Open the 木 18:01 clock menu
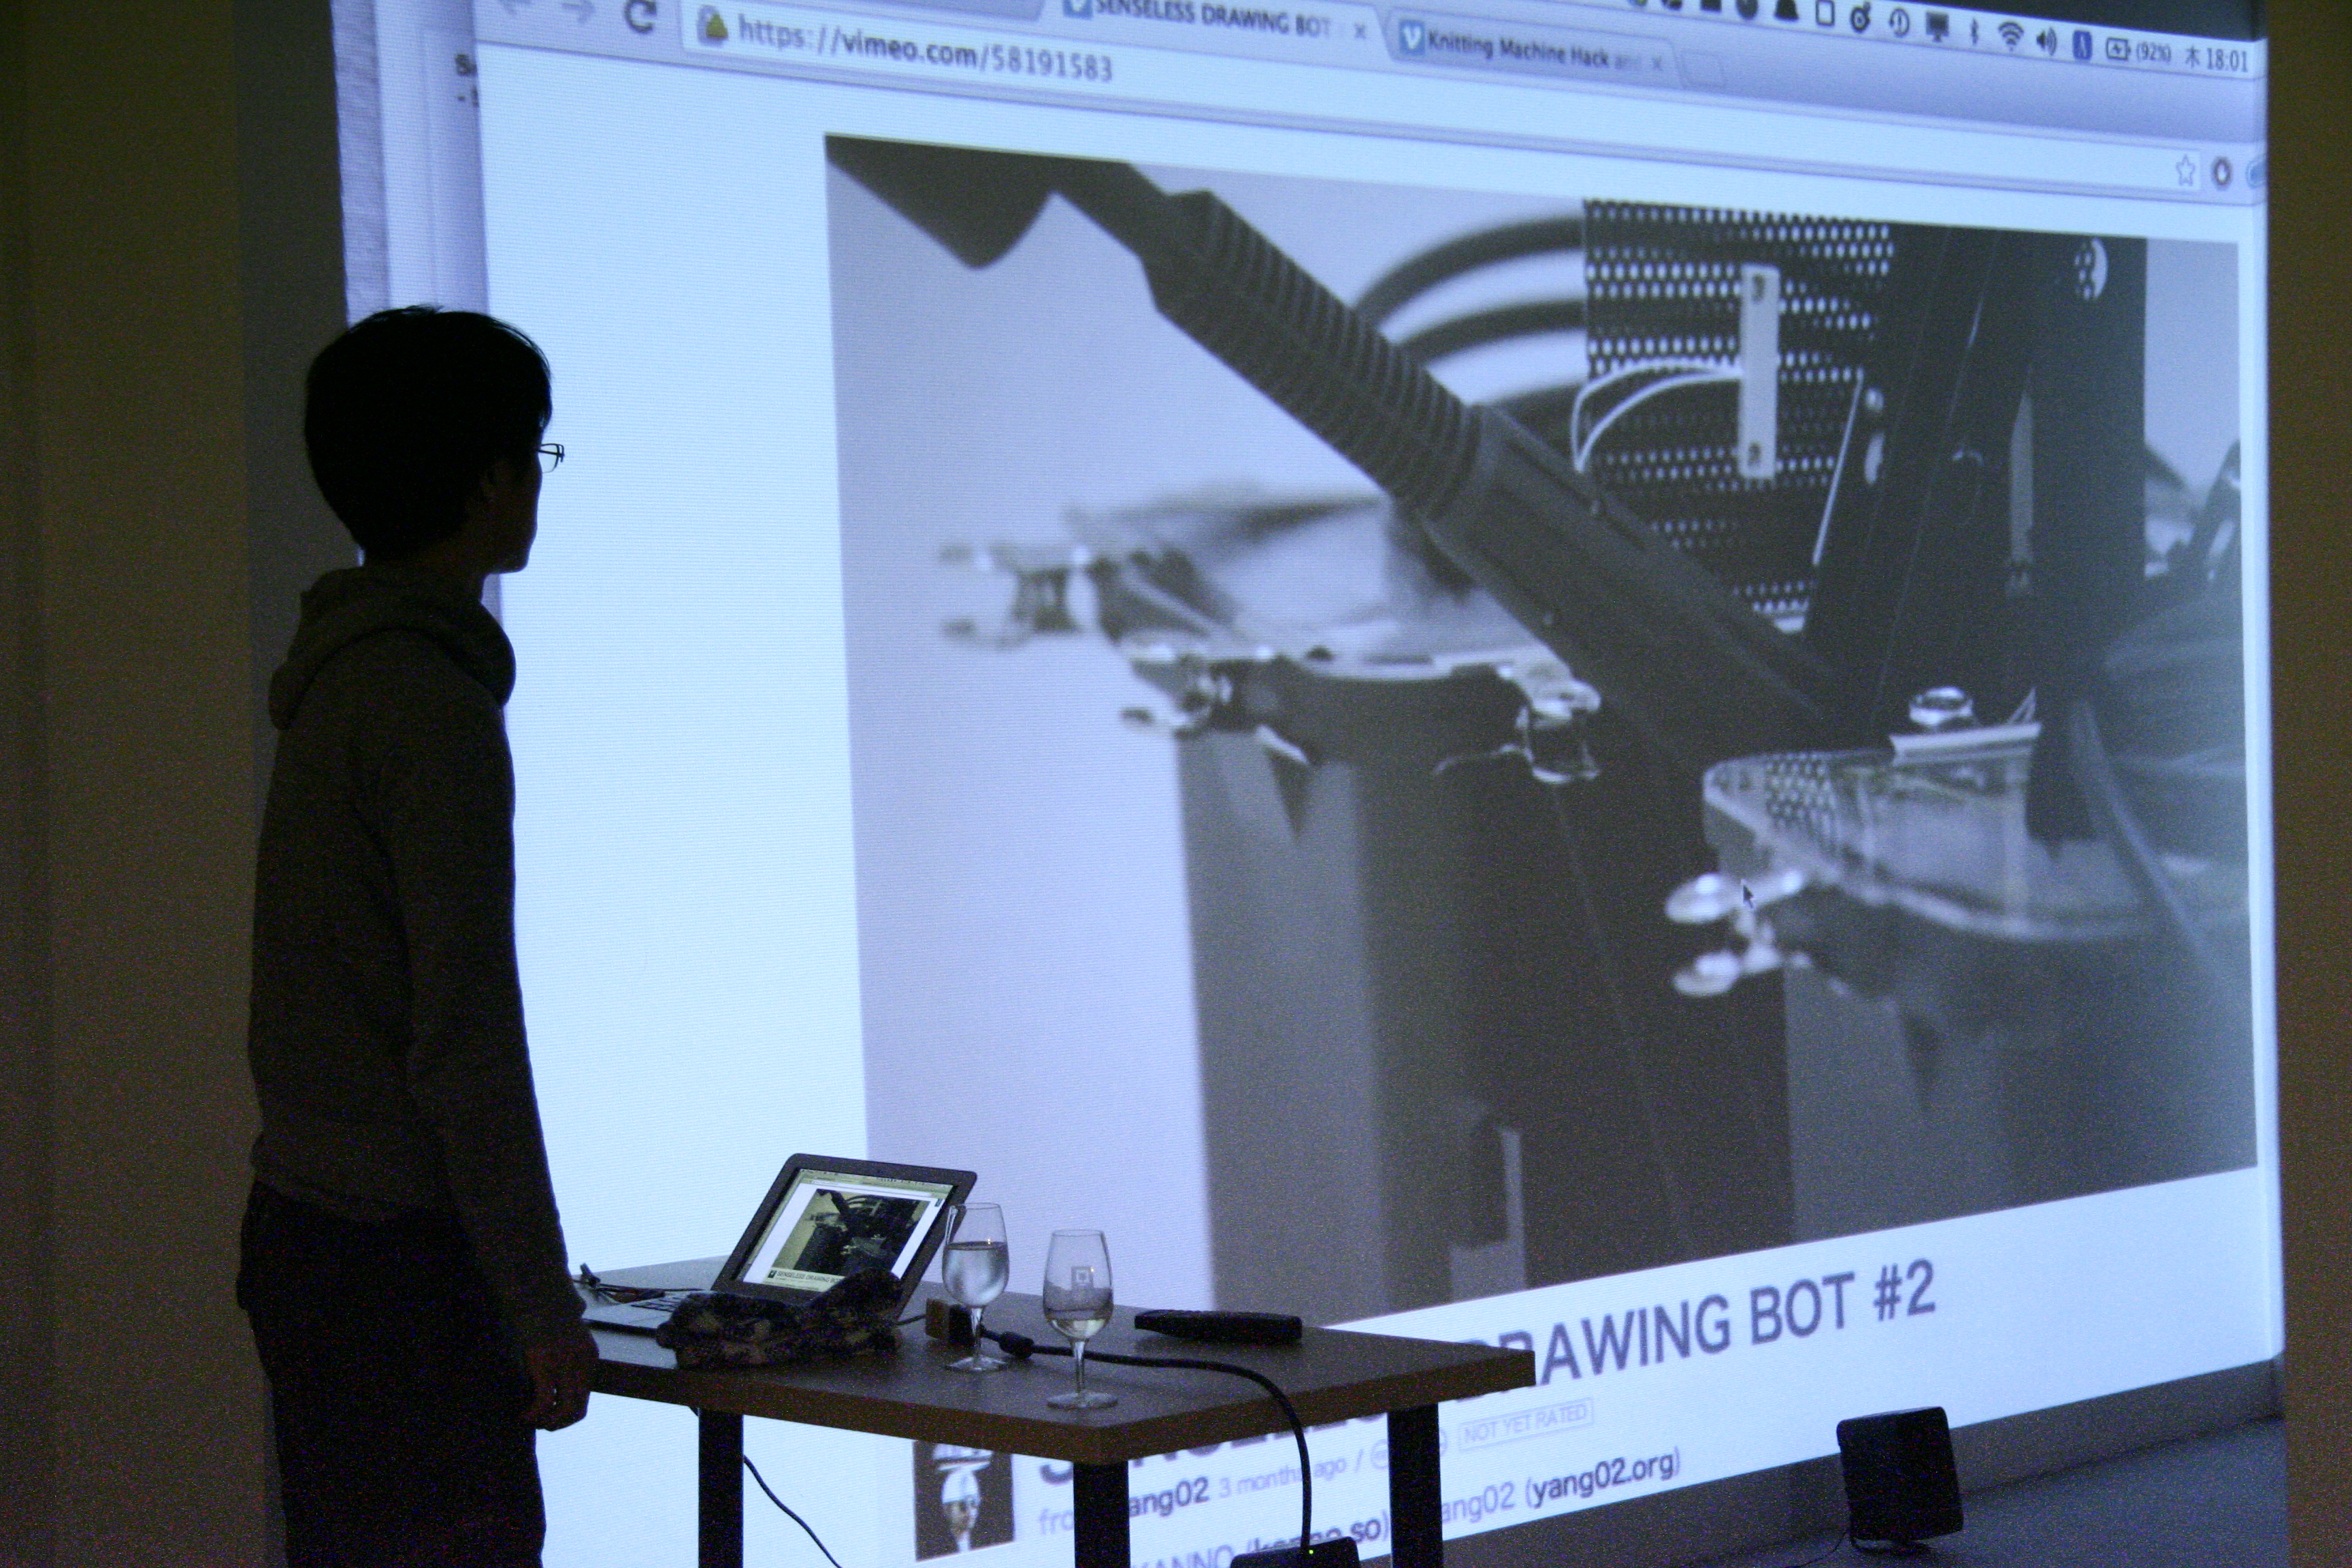The image size is (2352, 1568). 2216,58
